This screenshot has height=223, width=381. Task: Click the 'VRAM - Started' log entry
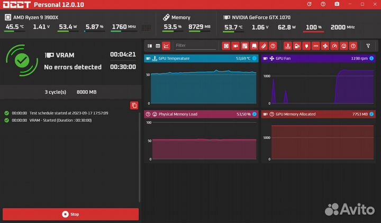coord(51,120)
